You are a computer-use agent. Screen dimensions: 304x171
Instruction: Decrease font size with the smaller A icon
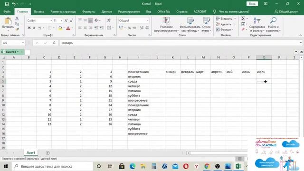pos(71,20)
